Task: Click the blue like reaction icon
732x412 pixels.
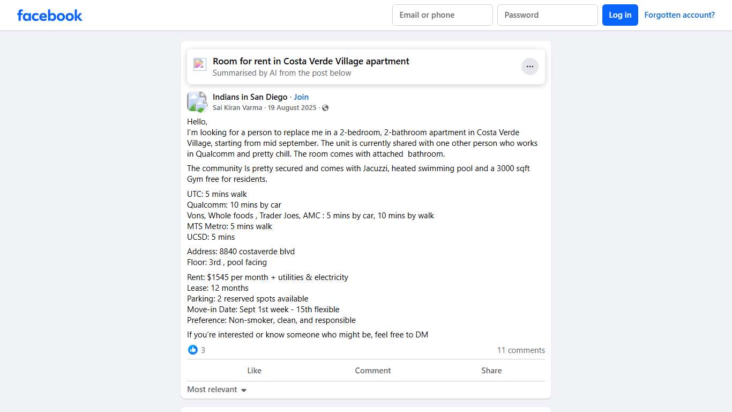Action: (193, 350)
